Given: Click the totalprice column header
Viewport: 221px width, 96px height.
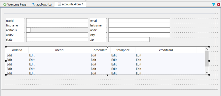Looking at the screenshot, I should pos(123,50).
